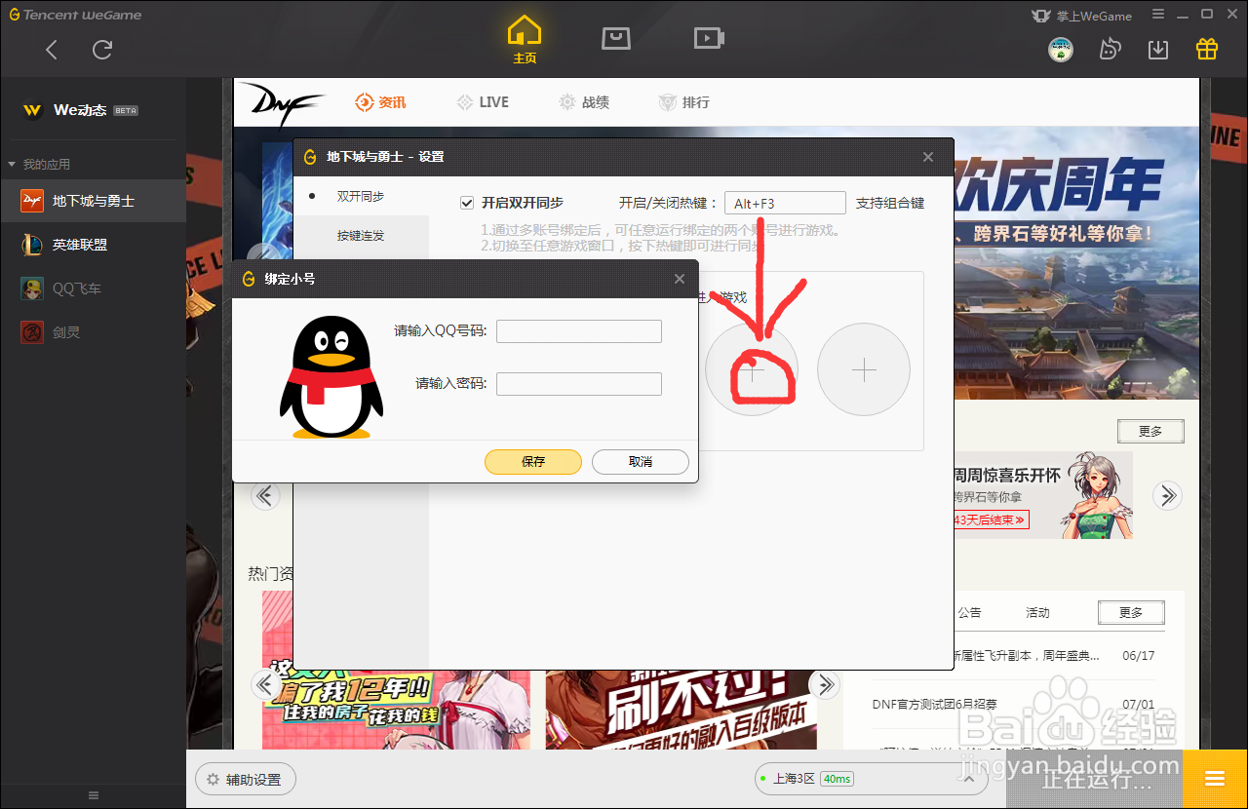The image size is (1248, 809).
Task: Open 掌上WeGame link in the title bar
Action: (x=1081, y=16)
